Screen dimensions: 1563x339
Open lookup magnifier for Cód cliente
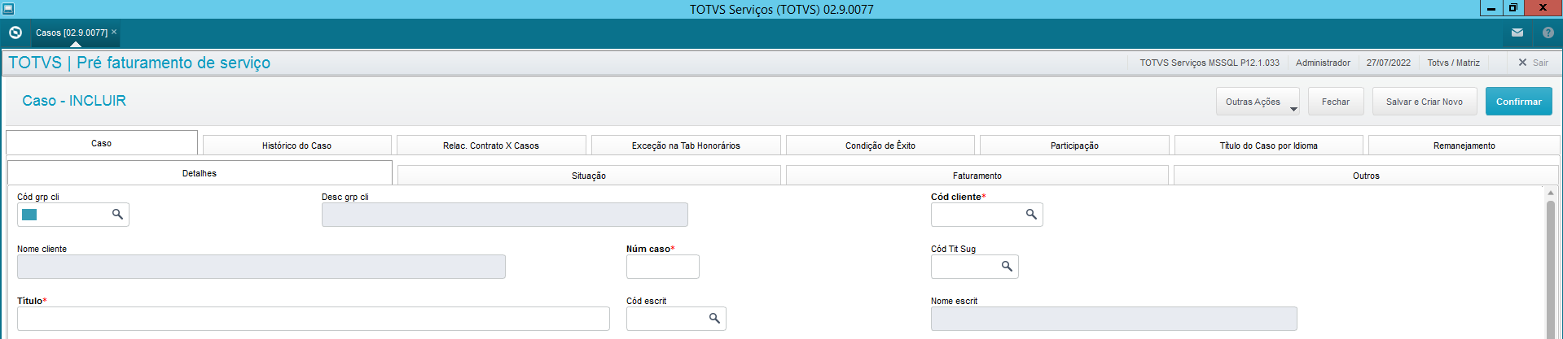point(1031,214)
